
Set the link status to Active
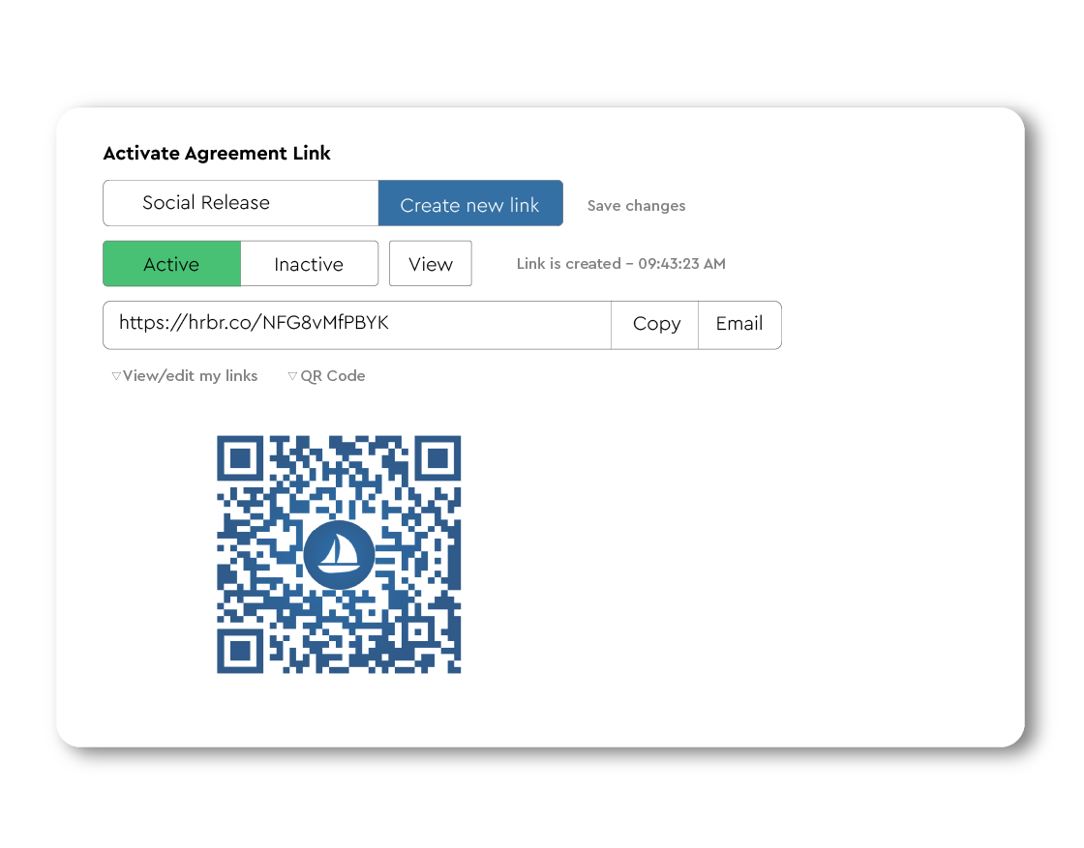[x=171, y=264]
